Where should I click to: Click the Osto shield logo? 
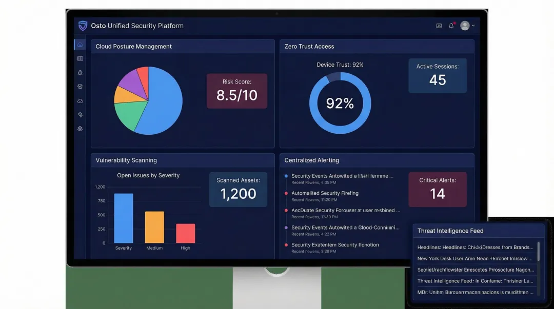pos(83,26)
